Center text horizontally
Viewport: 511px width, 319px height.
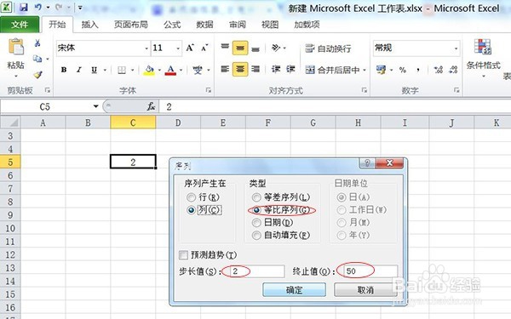(x=240, y=69)
